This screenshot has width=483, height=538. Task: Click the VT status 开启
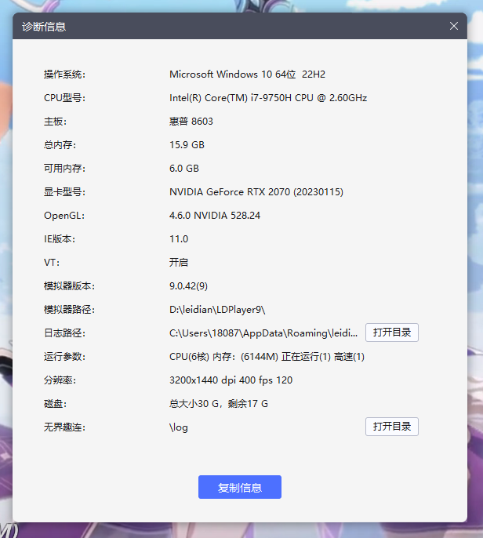pyautogui.click(x=179, y=263)
